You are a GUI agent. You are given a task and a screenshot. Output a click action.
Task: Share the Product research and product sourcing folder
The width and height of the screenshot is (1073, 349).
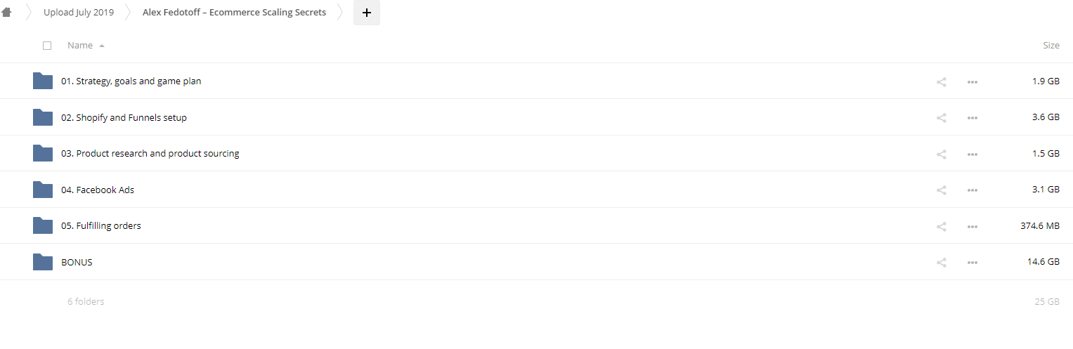[x=941, y=154]
